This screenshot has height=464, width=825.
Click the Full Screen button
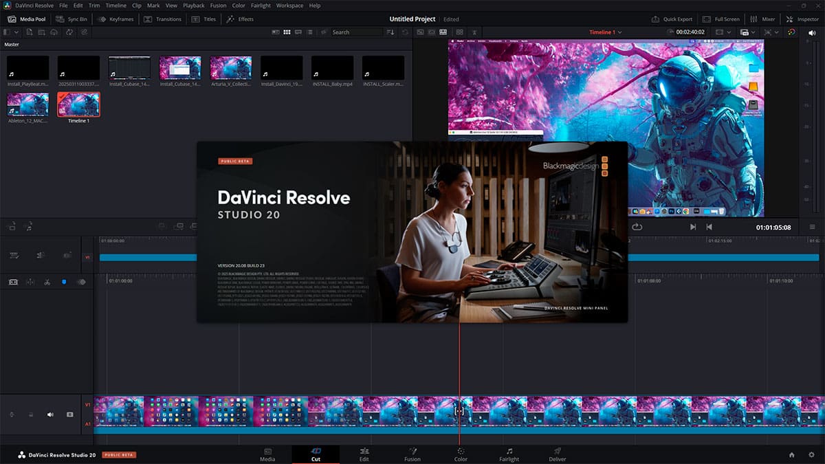[x=721, y=19]
